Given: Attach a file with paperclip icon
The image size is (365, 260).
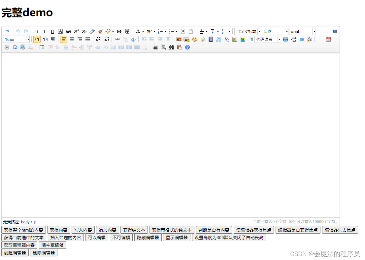Looking at the screenshot, I should click(227, 39).
